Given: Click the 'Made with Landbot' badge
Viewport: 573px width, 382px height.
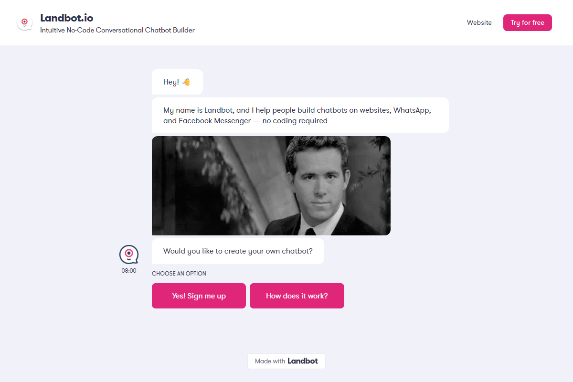Looking at the screenshot, I should pyautogui.click(x=286, y=361).
